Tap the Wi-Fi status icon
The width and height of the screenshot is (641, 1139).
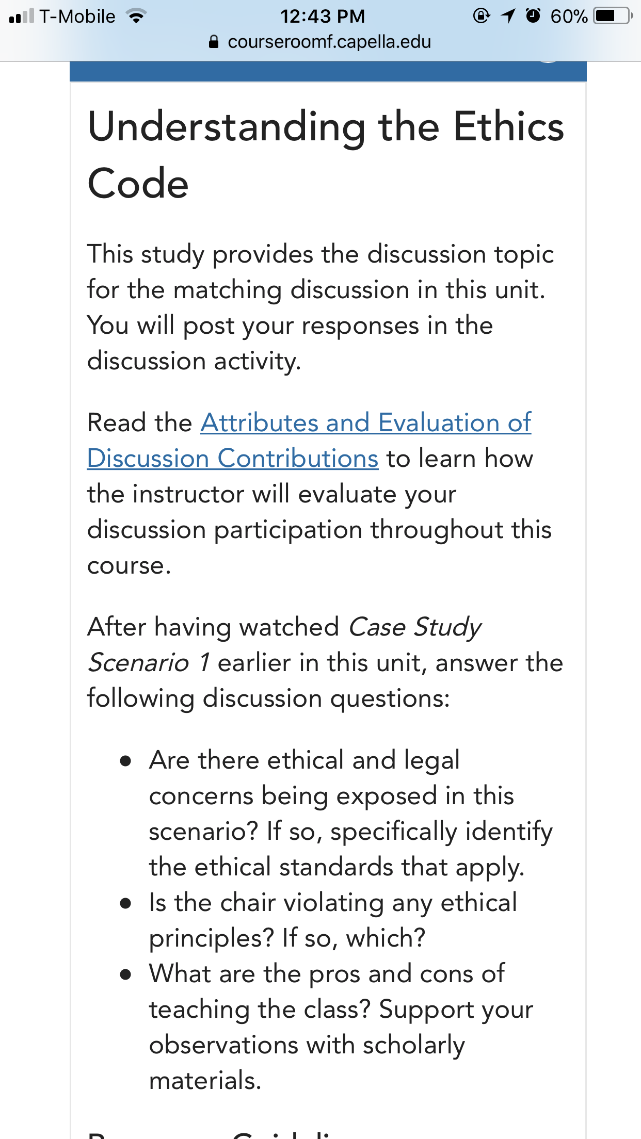point(136,17)
